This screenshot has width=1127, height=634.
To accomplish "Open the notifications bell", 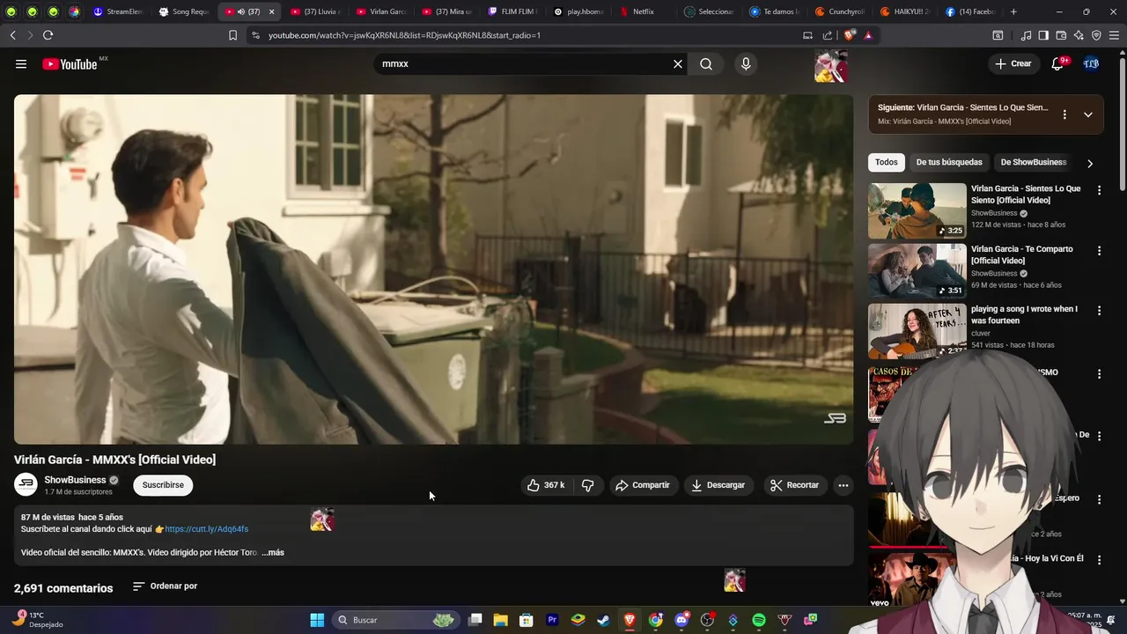I will [1057, 64].
